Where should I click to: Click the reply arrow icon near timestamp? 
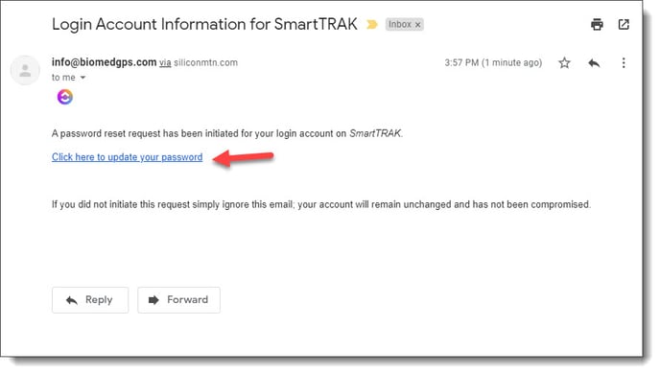click(594, 63)
